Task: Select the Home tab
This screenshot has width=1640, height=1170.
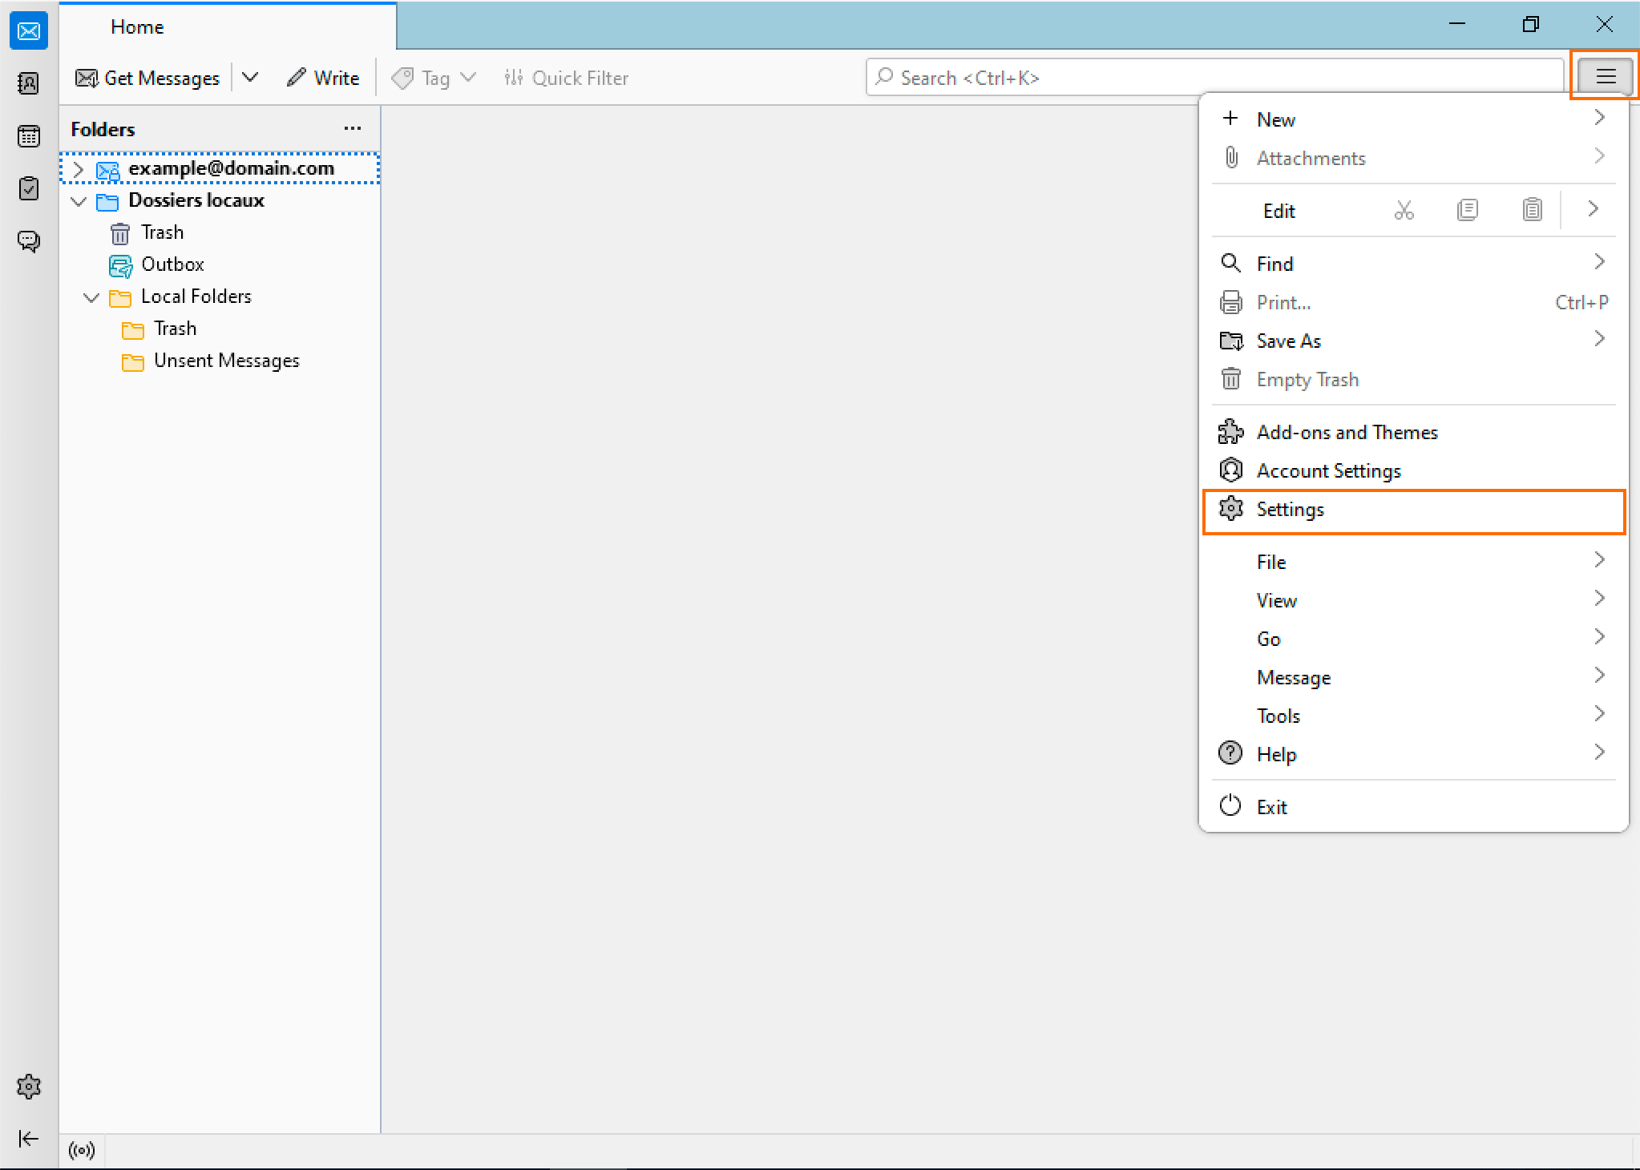Action: [x=228, y=26]
